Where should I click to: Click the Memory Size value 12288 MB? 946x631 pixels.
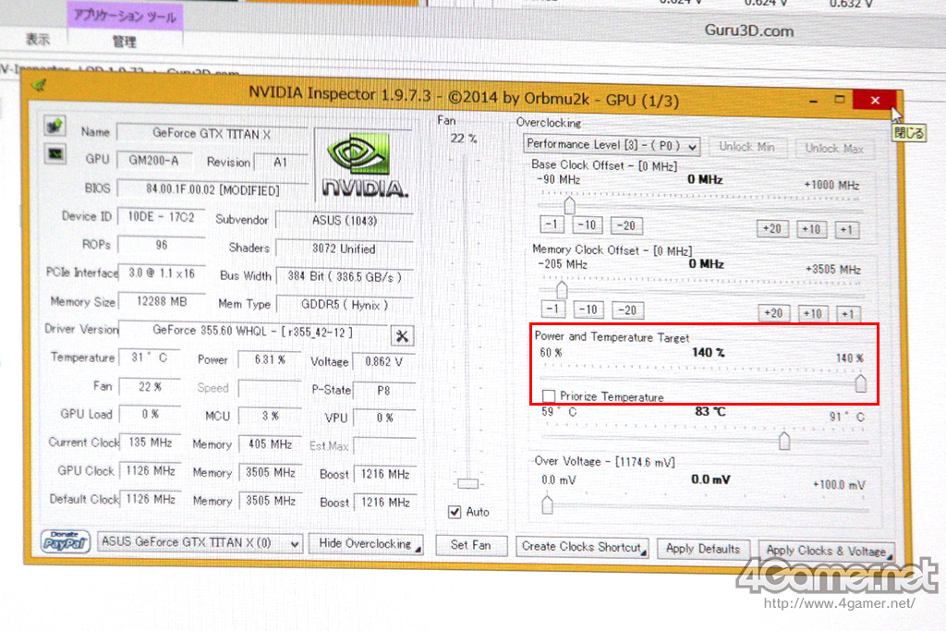click(x=162, y=301)
